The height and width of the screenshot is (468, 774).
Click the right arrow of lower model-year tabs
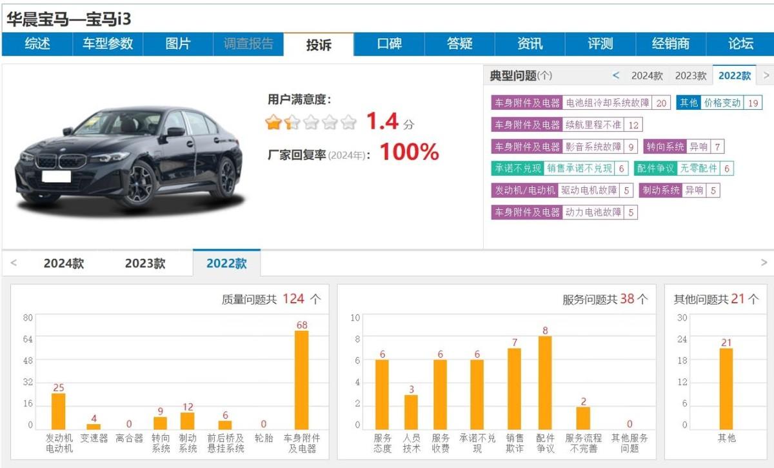tap(764, 263)
